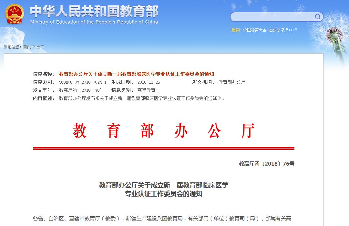349x226 pixels.
Task: Go to 首页 in the breadcrumb
Action: click(x=27, y=47)
